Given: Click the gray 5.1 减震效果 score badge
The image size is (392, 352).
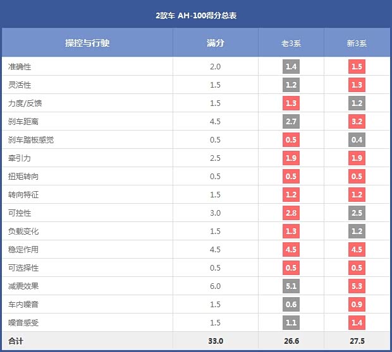Looking at the screenshot, I should click(291, 286).
